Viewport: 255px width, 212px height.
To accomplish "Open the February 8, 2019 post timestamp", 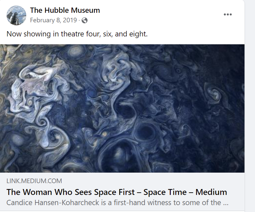I will 53,20.
